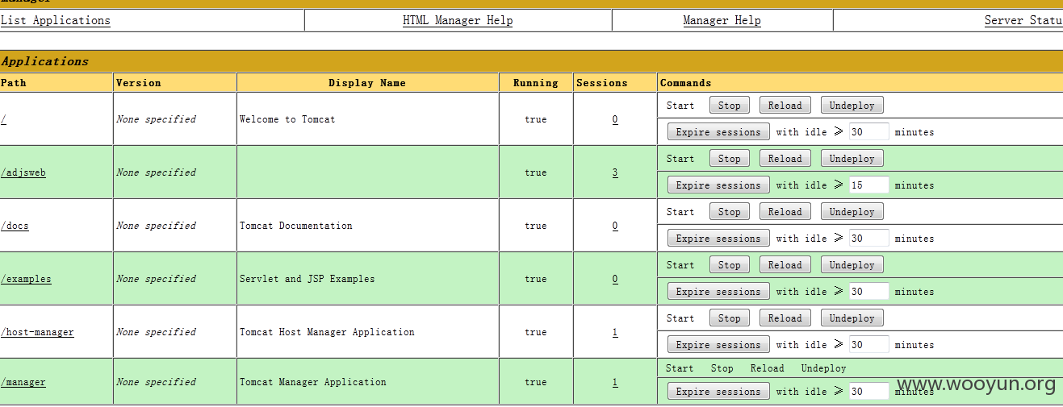Undeploy the root / application
Viewport: 1063px width, 407px height.
coord(852,106)
